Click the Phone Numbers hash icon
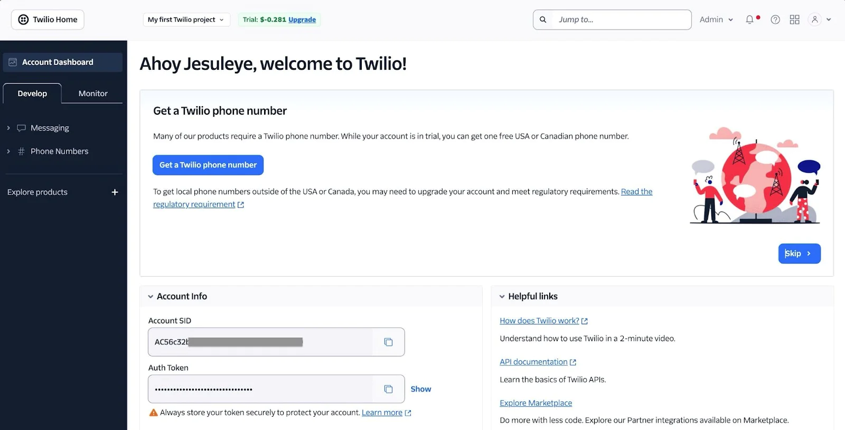Viewport: 845px width, 430px height. click(x=21, y=151)
